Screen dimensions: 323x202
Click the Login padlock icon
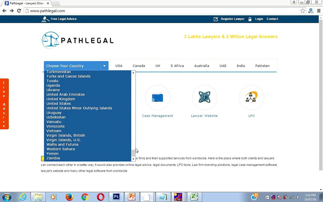click(250, 19)
